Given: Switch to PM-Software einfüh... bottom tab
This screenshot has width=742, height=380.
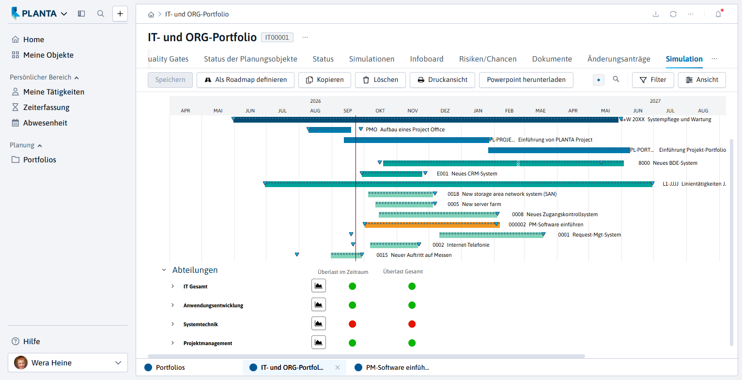Looking at the screenshot, I should pos(392,367).
